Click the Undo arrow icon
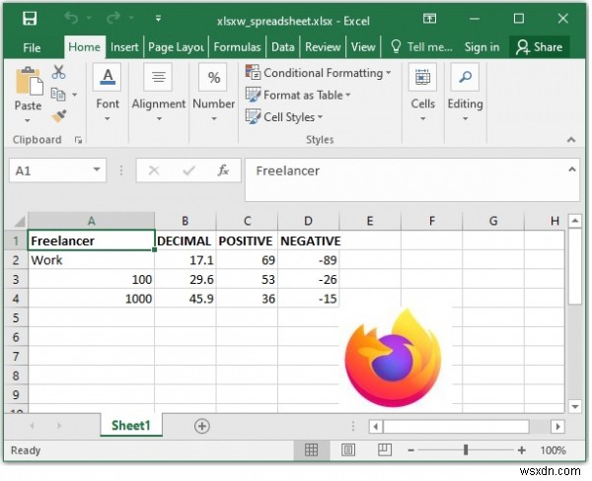This screenshot has height=481, width=592. tap(71, 18)
